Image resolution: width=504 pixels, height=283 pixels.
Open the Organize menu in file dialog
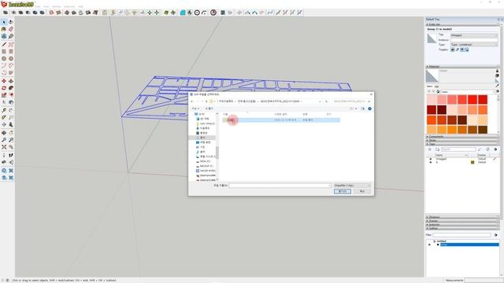(x=195, y=108)
